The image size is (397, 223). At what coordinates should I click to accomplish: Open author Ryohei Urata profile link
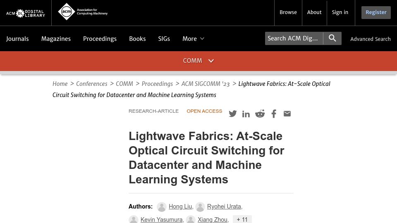pos(224,206)
